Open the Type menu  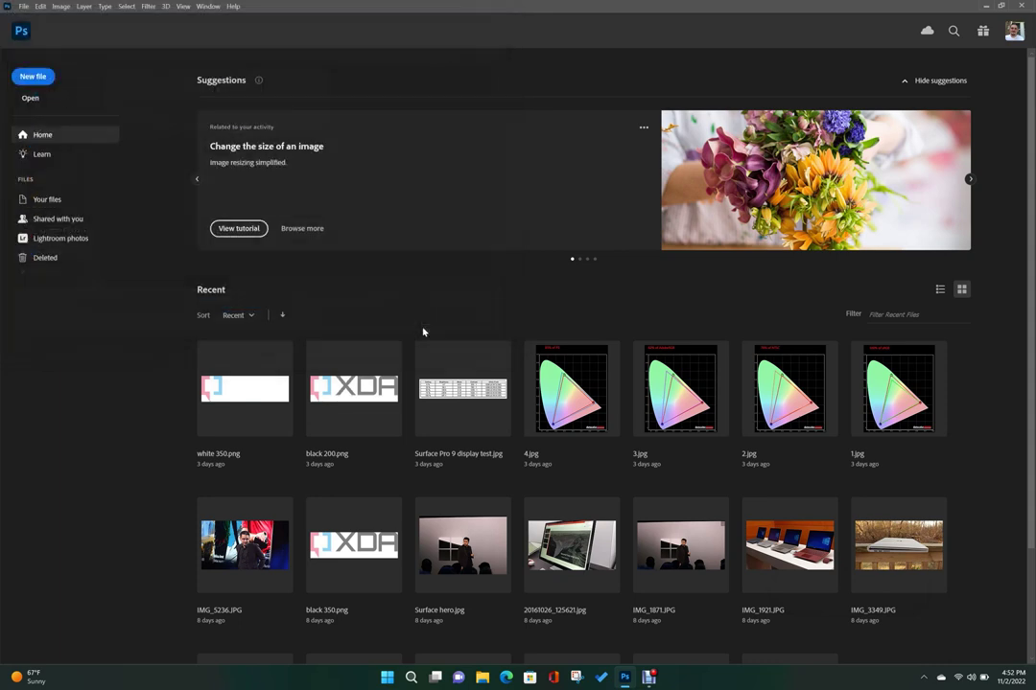pos(106,6)
